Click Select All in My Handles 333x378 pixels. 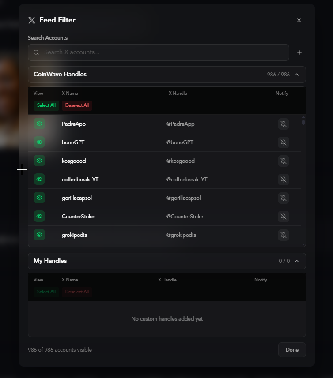pos(46,292)
